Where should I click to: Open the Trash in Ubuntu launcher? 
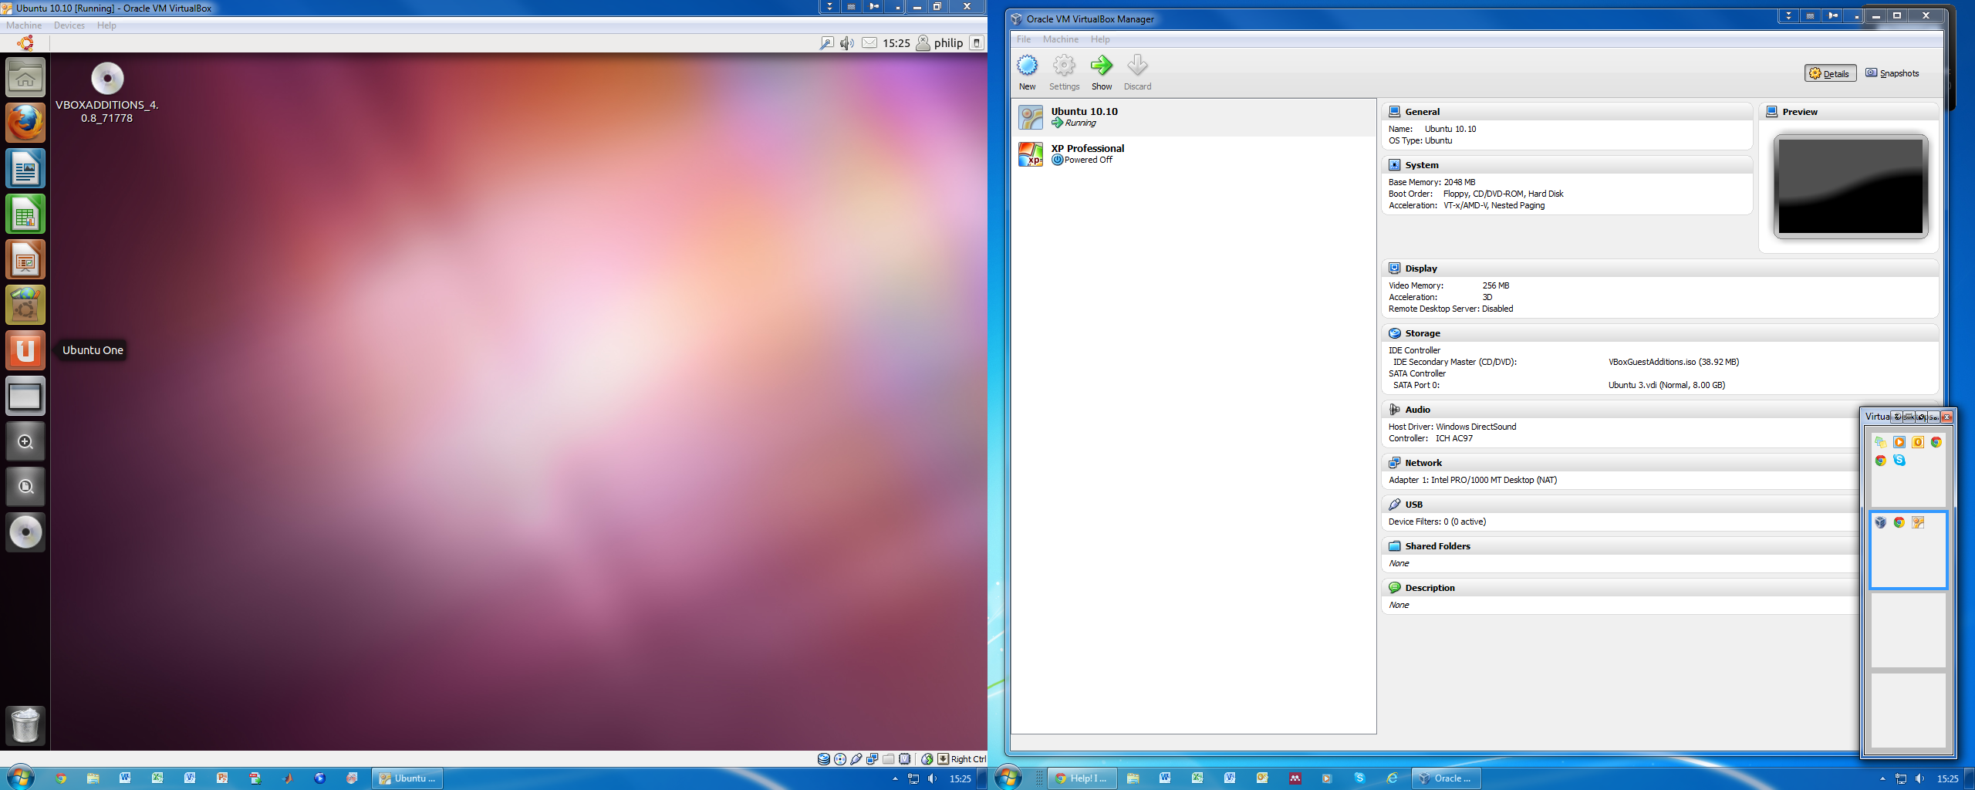[25, 725]
